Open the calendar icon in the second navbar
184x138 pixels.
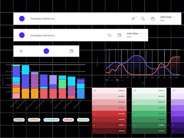tap(119, 35)
